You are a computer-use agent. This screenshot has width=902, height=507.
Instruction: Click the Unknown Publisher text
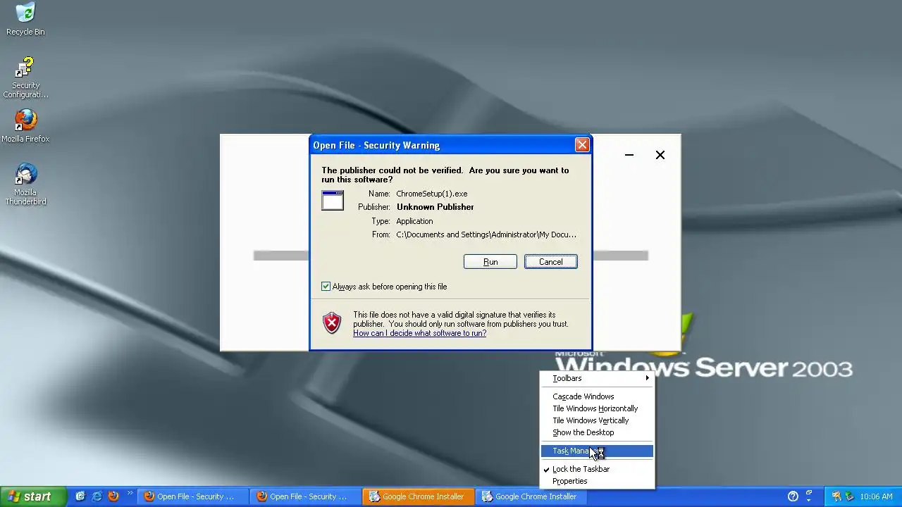(x=435, y=207)
